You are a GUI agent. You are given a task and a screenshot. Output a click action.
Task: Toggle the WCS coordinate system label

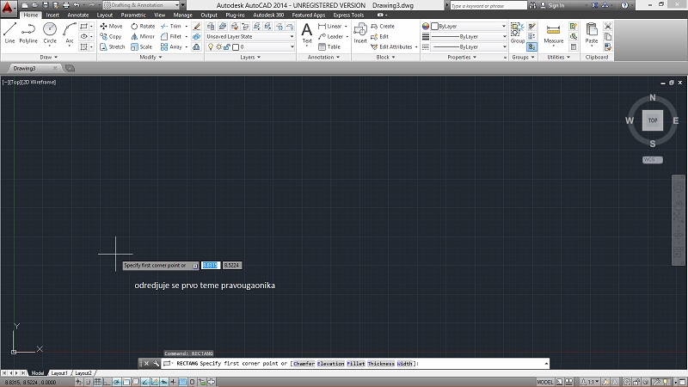[651, 159]
